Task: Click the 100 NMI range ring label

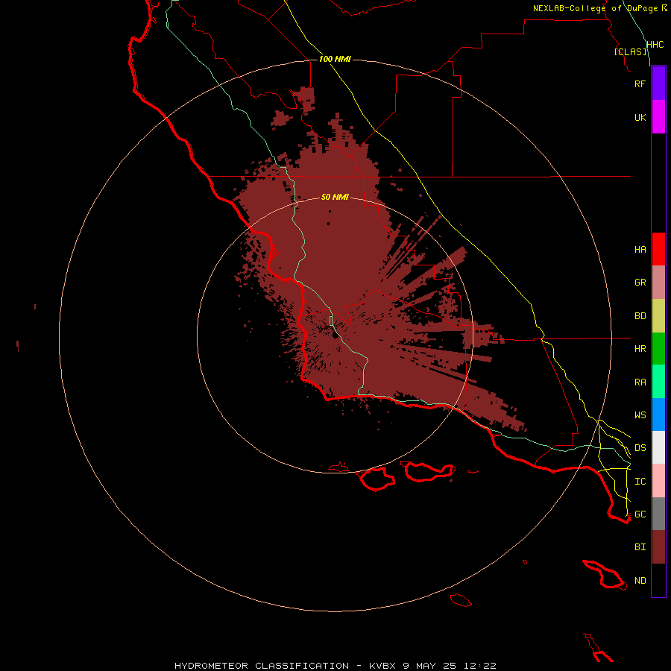Action: pyautogui.click(x=335, y=59)
